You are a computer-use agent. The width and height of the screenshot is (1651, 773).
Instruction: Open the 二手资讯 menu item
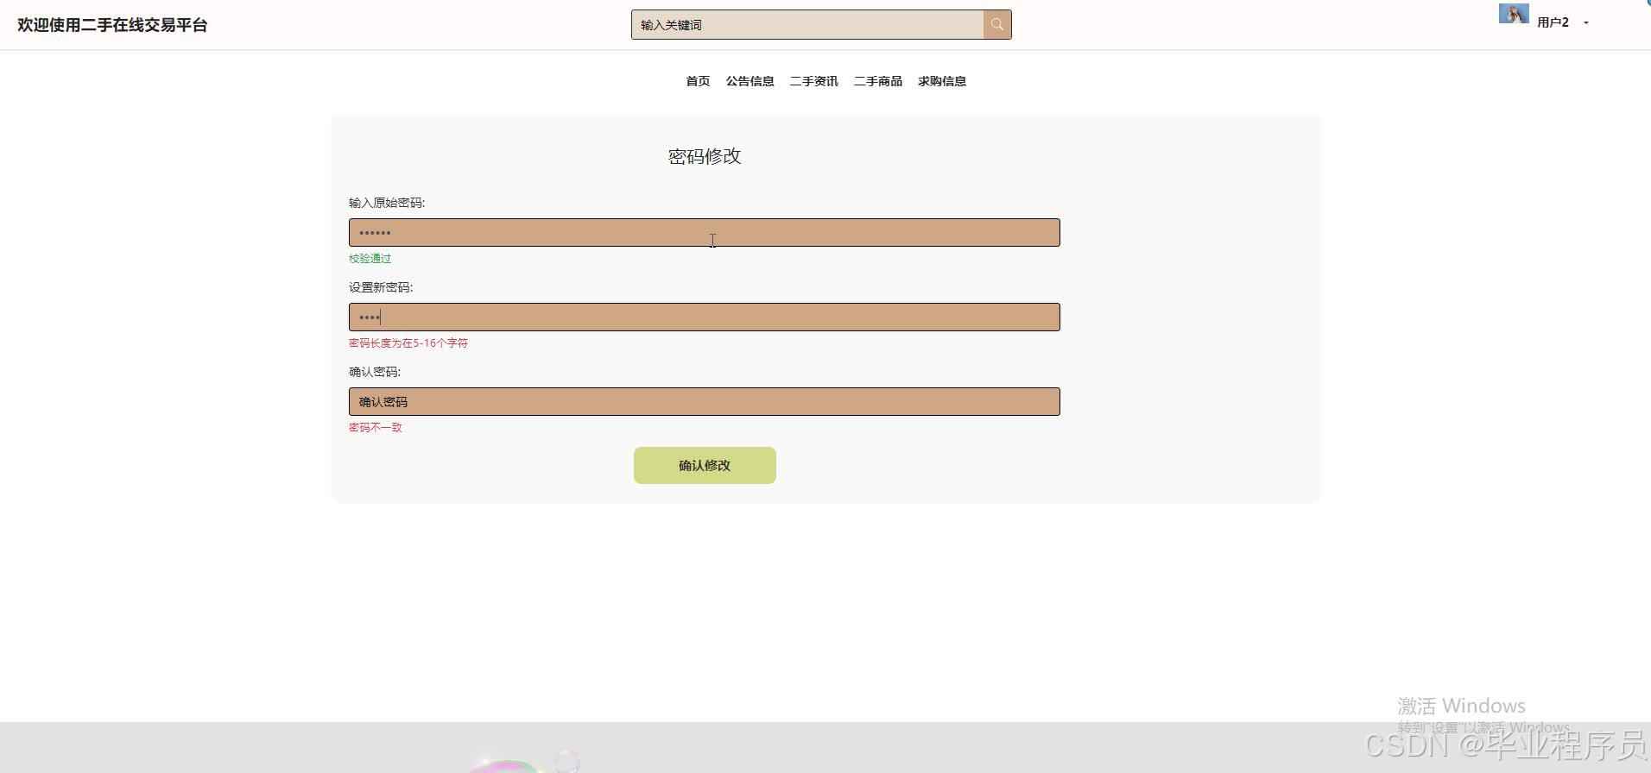pyautogui.click(x=813, y=81)
